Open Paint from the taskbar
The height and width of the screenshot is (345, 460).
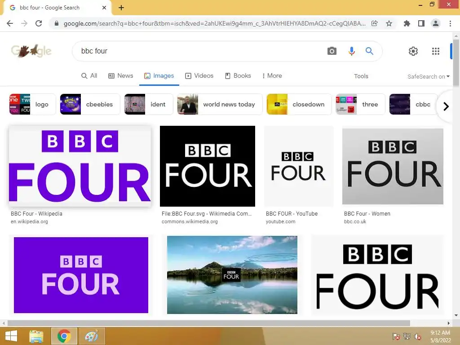(x=92, y=336)
